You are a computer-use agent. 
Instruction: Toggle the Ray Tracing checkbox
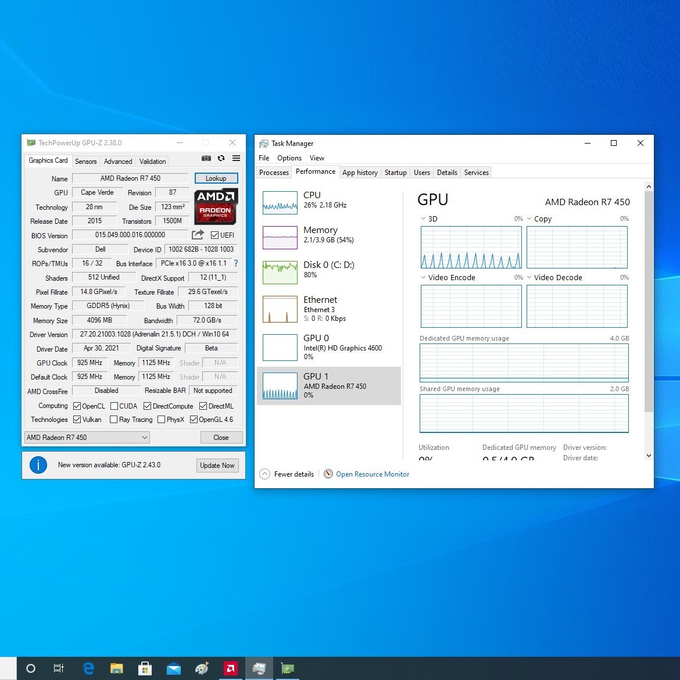pyautogui.click(x=114, y=420)
